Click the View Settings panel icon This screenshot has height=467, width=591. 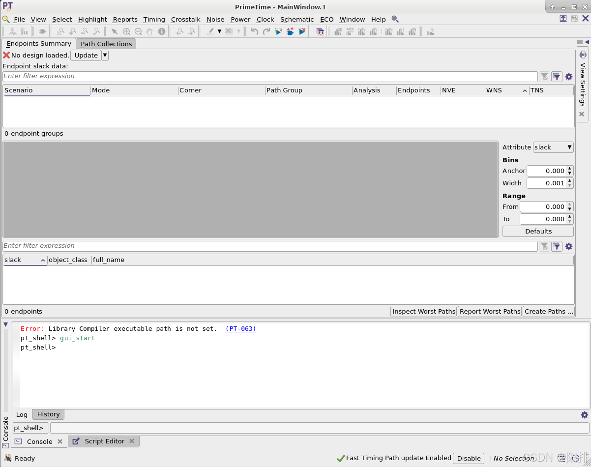coord(583,55)
